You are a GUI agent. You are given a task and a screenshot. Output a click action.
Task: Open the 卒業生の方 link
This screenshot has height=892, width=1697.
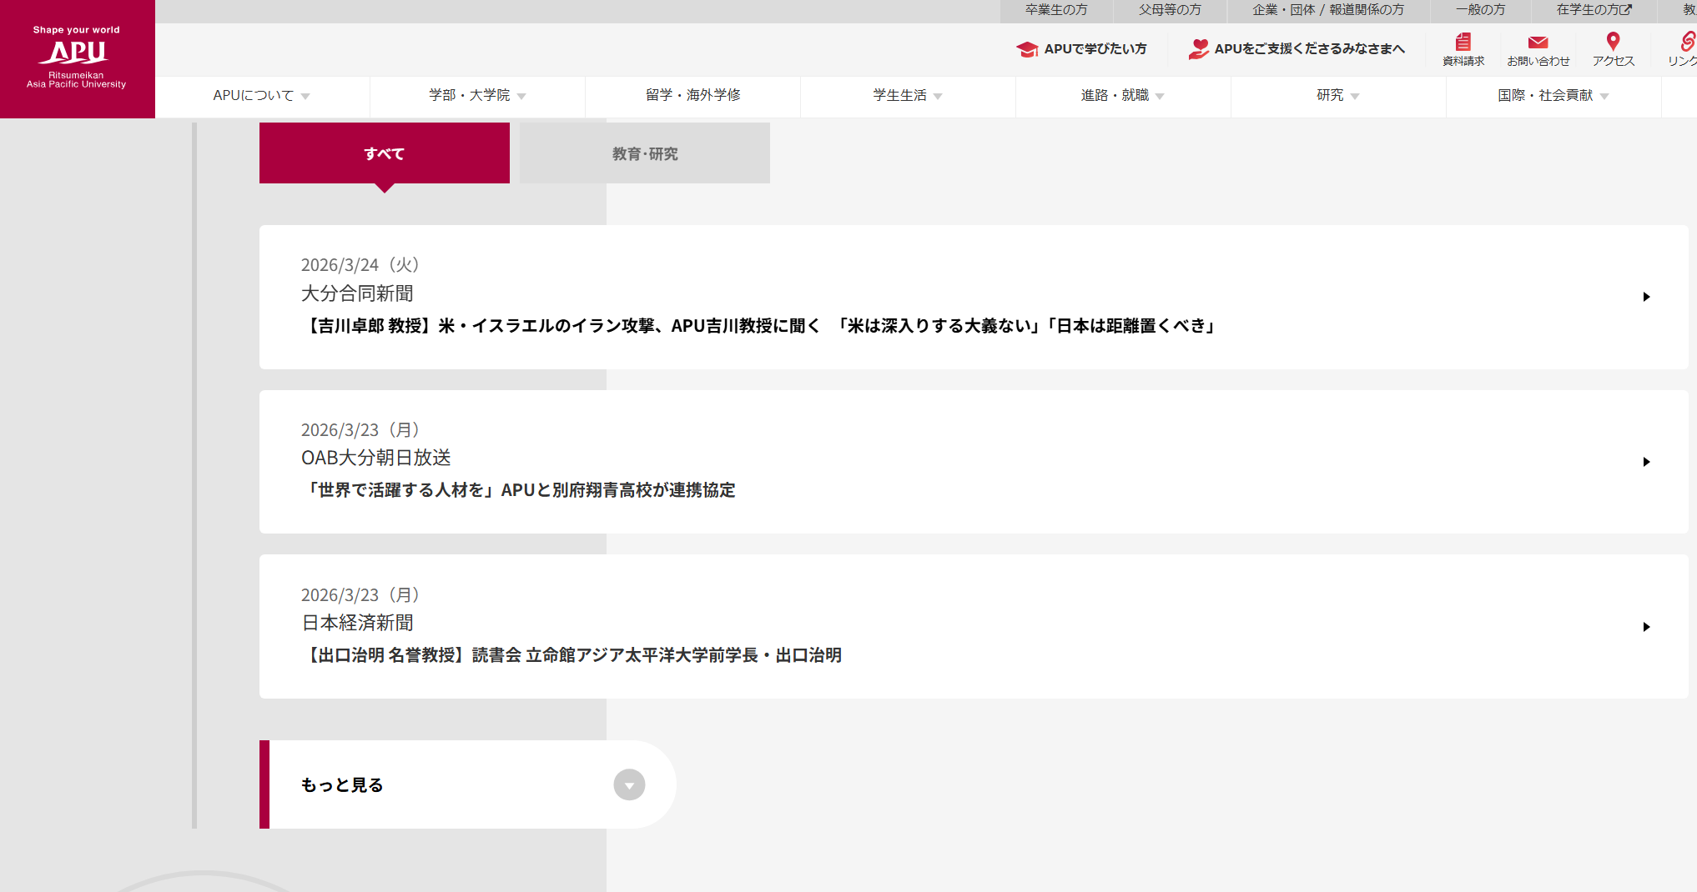click(1056, 10)
